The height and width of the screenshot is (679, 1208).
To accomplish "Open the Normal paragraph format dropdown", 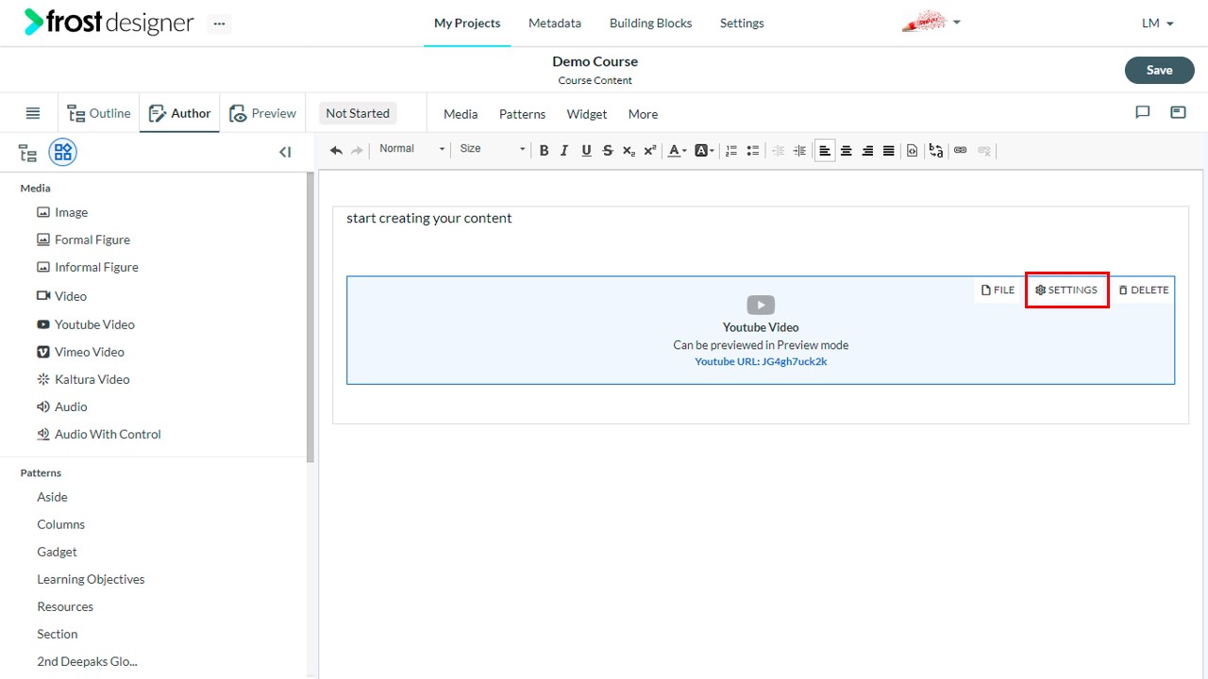I will 411,149.
